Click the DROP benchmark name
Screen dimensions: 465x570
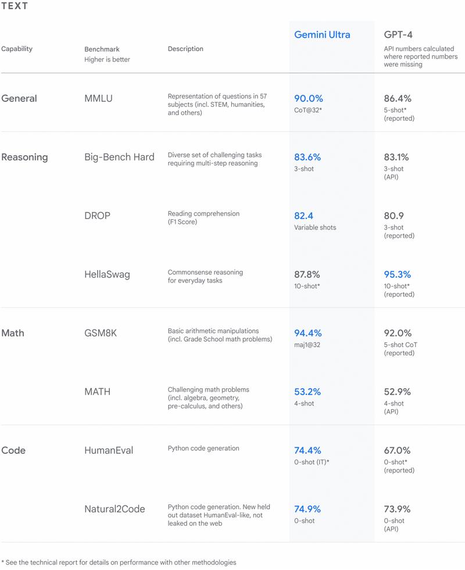click(97, 216)
